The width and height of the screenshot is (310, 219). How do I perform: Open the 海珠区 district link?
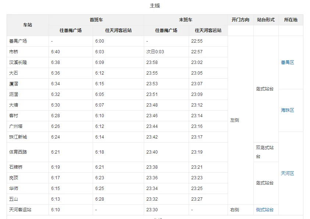tap(286, 110)
